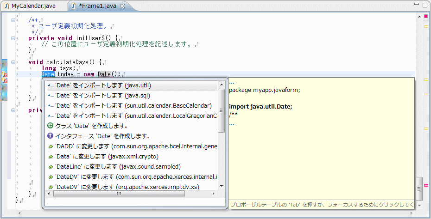Collapse the Javadoc comment fold at the top
The width and height of the screenshot is (431, 219).
[13, 20]
